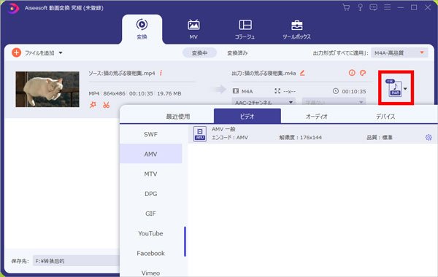Open the コラージュ tab
This screenshot has height=277, width=438.
(245, 30)
